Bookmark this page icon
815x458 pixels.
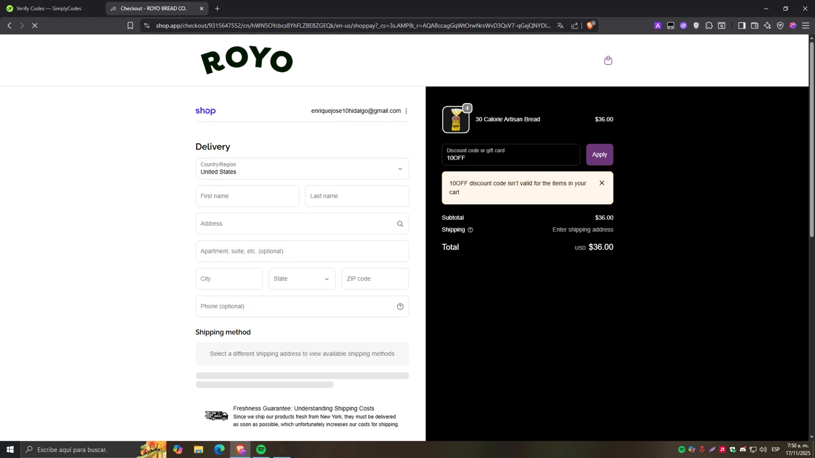[130, 26]
